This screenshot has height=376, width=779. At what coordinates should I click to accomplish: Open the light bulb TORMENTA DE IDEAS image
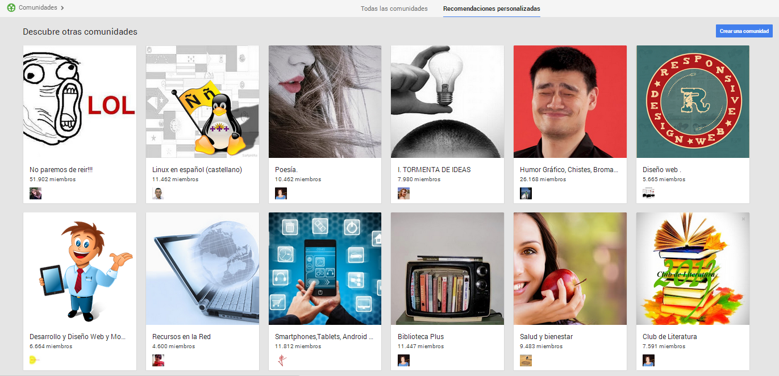coord(447,102)
